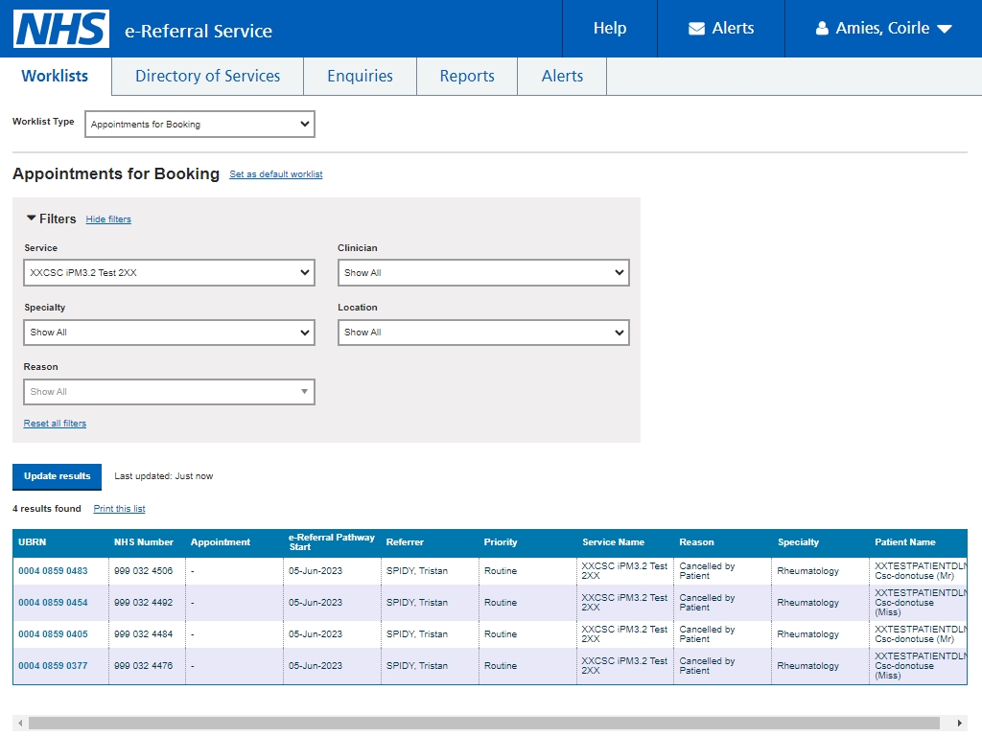Sort by table Specialty column header
982x736 pixels.
click(798, 542)
